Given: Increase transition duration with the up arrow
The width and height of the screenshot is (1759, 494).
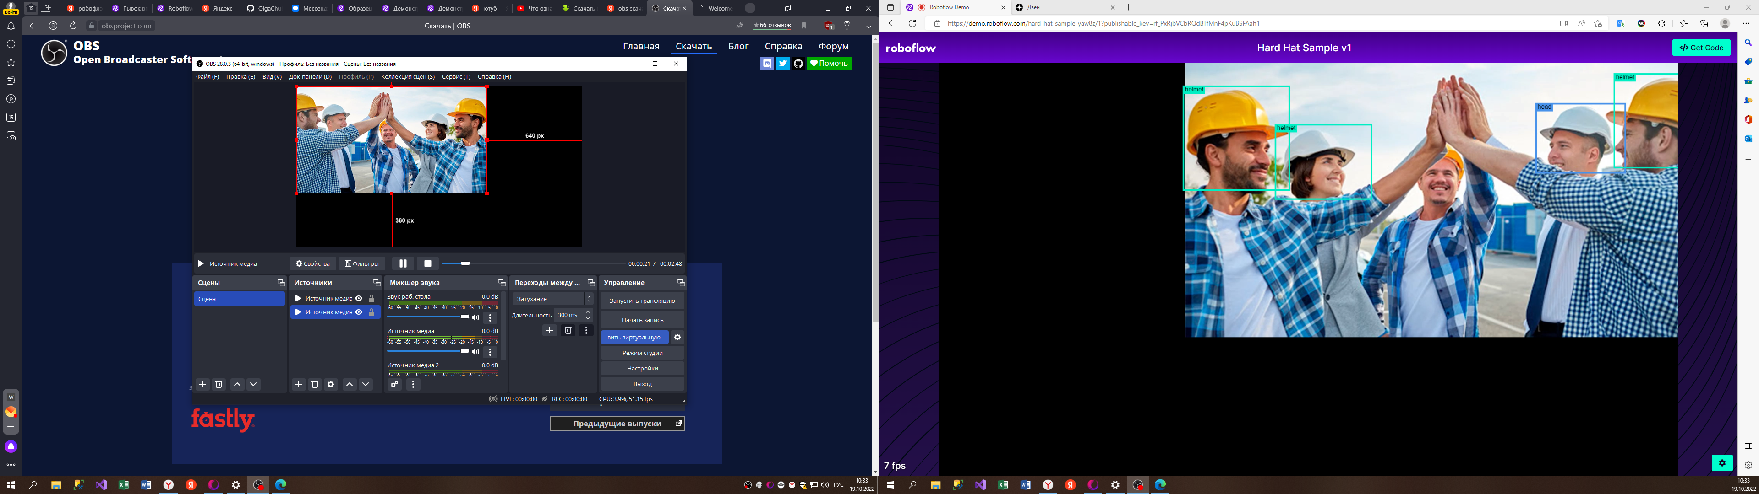Looking at the screenshot, I should tap(588, 312).
